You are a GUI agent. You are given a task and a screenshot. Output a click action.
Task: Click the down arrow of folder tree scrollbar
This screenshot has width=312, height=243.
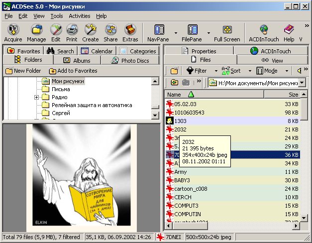(155, 116)
